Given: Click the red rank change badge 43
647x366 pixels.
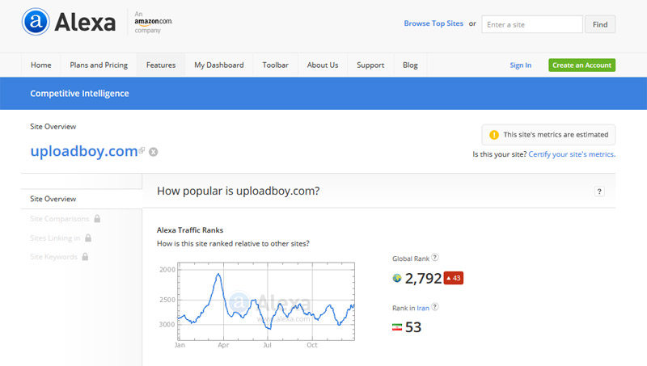Looking at the screenshot, I should click(454, 278).
